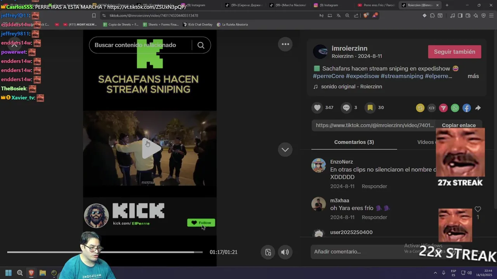Open File Explorer from taskbar
The height and width of the screenshot is (279, 497).
[43, 273]
